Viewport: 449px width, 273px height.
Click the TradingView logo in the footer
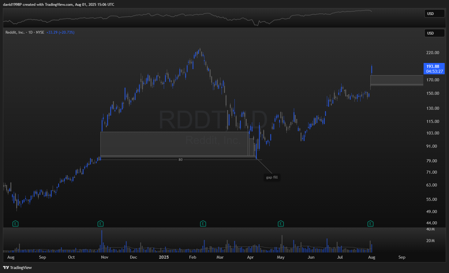pos(17,267)
